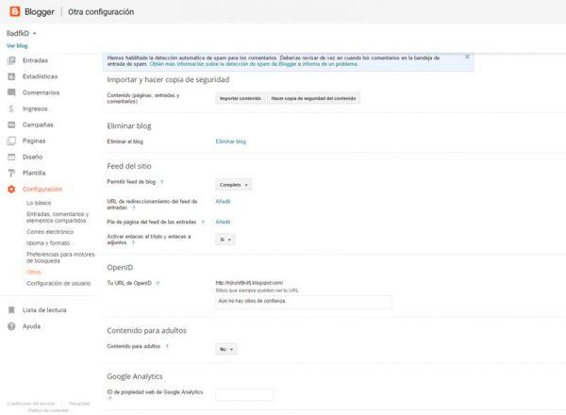Click help icon next to Permitir feed de blog
The height and width of the screenshot is (415, 566).
pos(161,182)
